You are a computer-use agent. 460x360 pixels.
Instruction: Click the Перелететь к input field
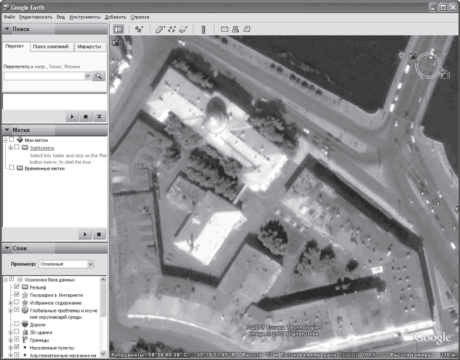coord(43,76)
